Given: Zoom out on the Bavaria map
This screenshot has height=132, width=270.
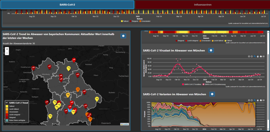Looking at the screenshot, I should tap(7, 53).
